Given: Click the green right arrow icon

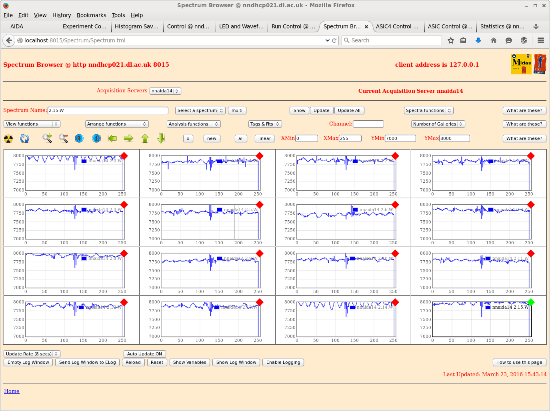Looking at the screenshot, I should click(x=128, y=138).
